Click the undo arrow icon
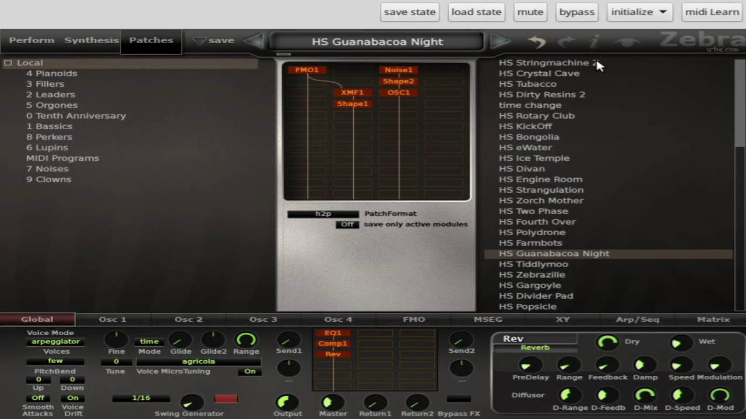The image size is (746, 419). [x=537, y=41]
